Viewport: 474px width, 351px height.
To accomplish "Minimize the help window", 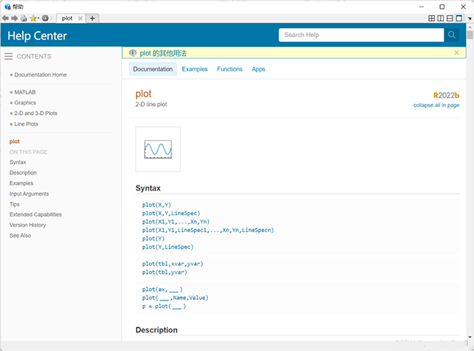I will tap(421, 7).
